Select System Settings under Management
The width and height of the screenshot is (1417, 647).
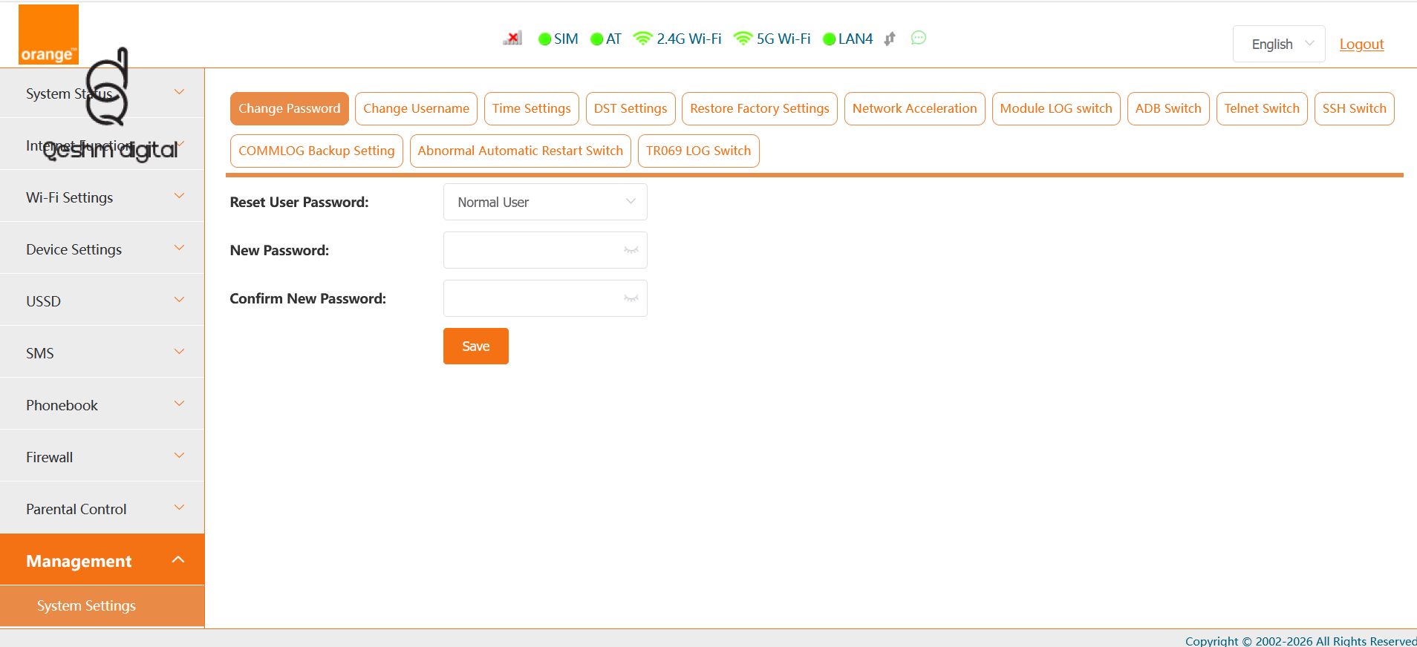(x=102, y=606)
